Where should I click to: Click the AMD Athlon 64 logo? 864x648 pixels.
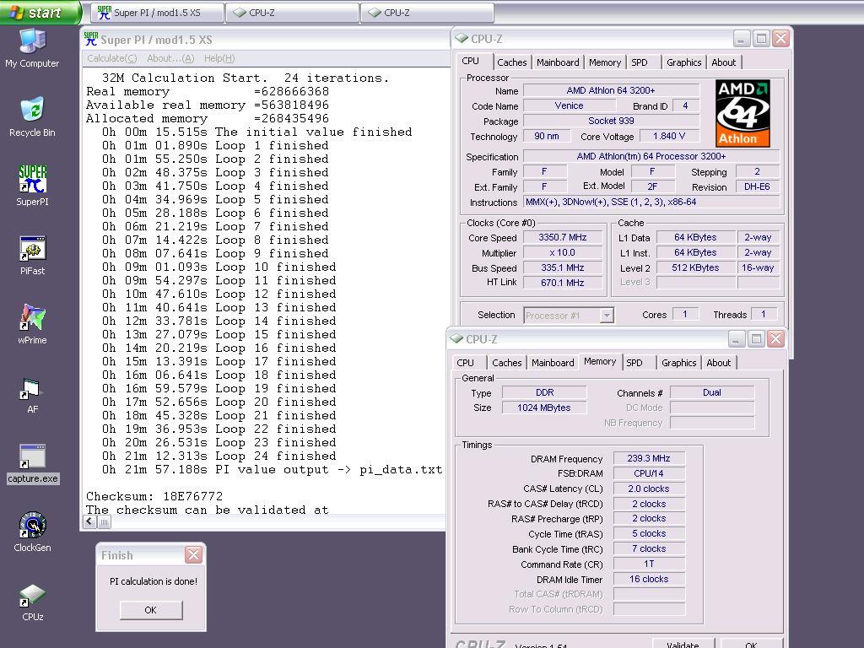(742, 114)
